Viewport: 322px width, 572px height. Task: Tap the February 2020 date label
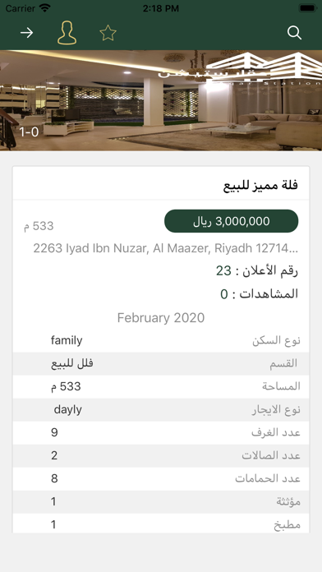pyautogui.click(x=161, y=318)
